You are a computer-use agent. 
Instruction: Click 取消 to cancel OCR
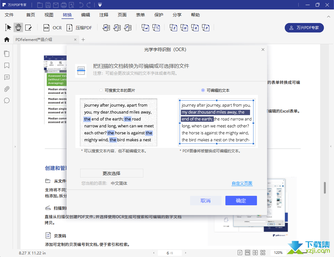click(206, 201)
